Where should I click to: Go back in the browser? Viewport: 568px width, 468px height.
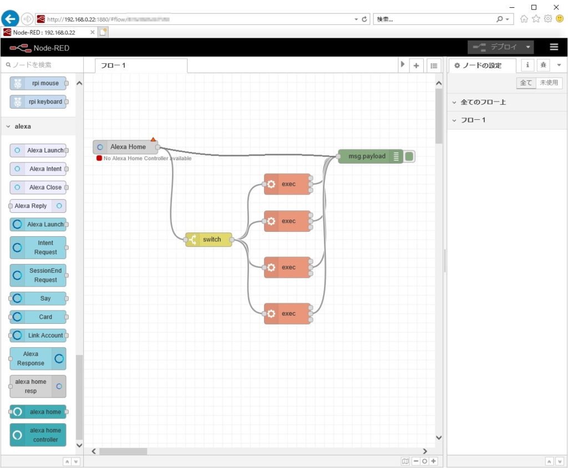click(x=11, y=19)
